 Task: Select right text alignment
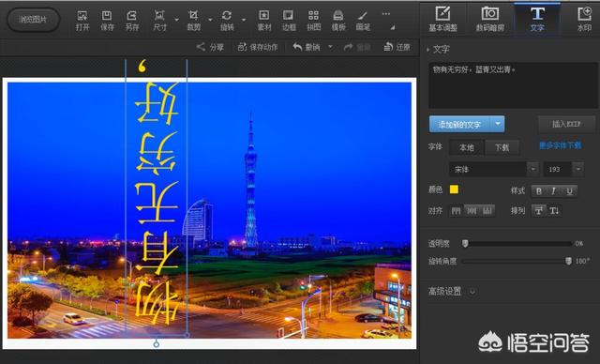click(487, 210)
